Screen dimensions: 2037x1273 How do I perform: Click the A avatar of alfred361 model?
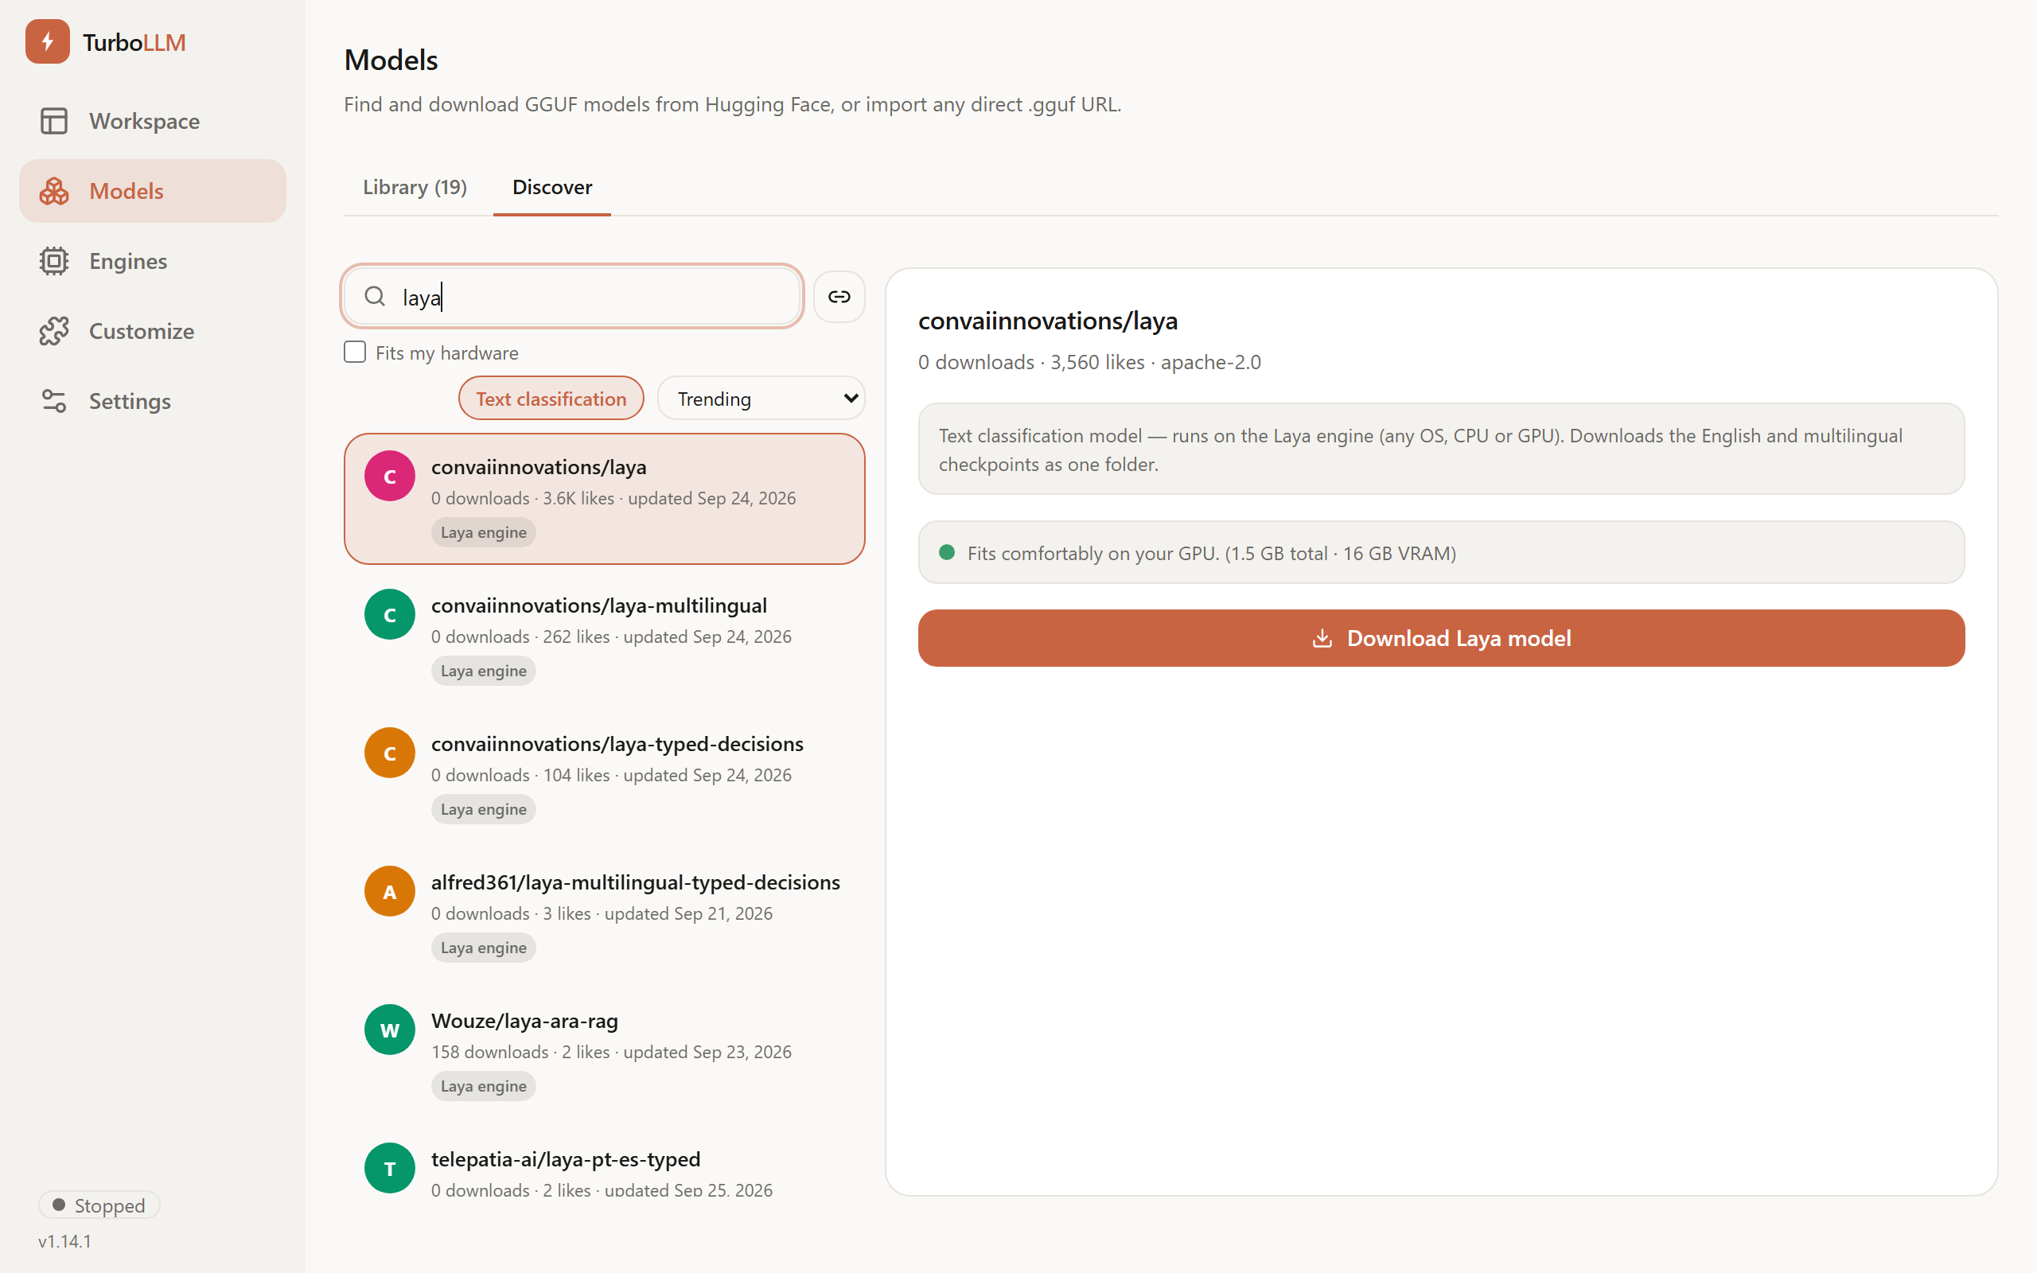390,891
